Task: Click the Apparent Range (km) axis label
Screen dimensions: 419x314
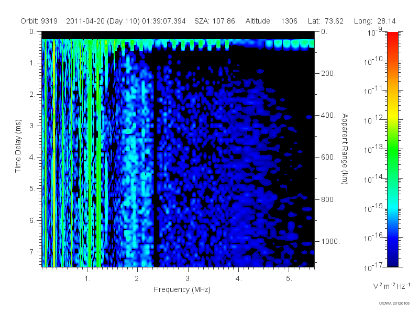Action: point(345,149)
